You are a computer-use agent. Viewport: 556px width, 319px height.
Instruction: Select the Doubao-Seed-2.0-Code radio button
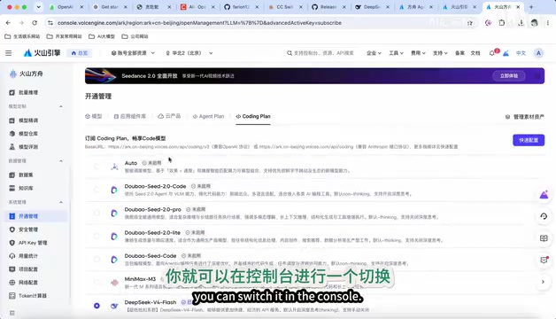(97, 190)
